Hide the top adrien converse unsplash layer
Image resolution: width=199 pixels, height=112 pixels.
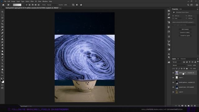(x=173, y=73)
